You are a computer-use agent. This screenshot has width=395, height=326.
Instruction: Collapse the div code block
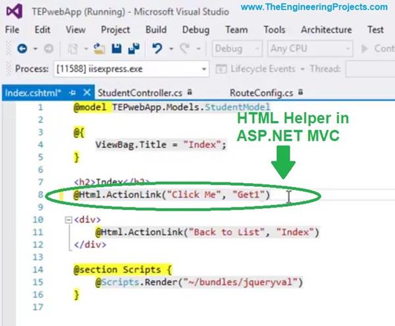pyautogui.click(x=68, y=219)
